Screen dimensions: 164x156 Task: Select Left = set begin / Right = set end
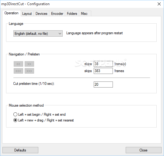40,115
